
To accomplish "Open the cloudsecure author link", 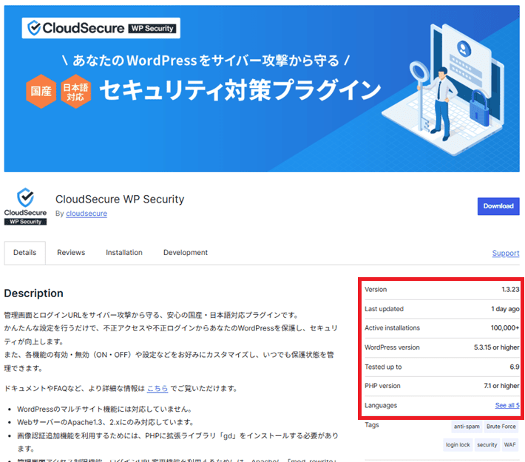I will 87,214.
